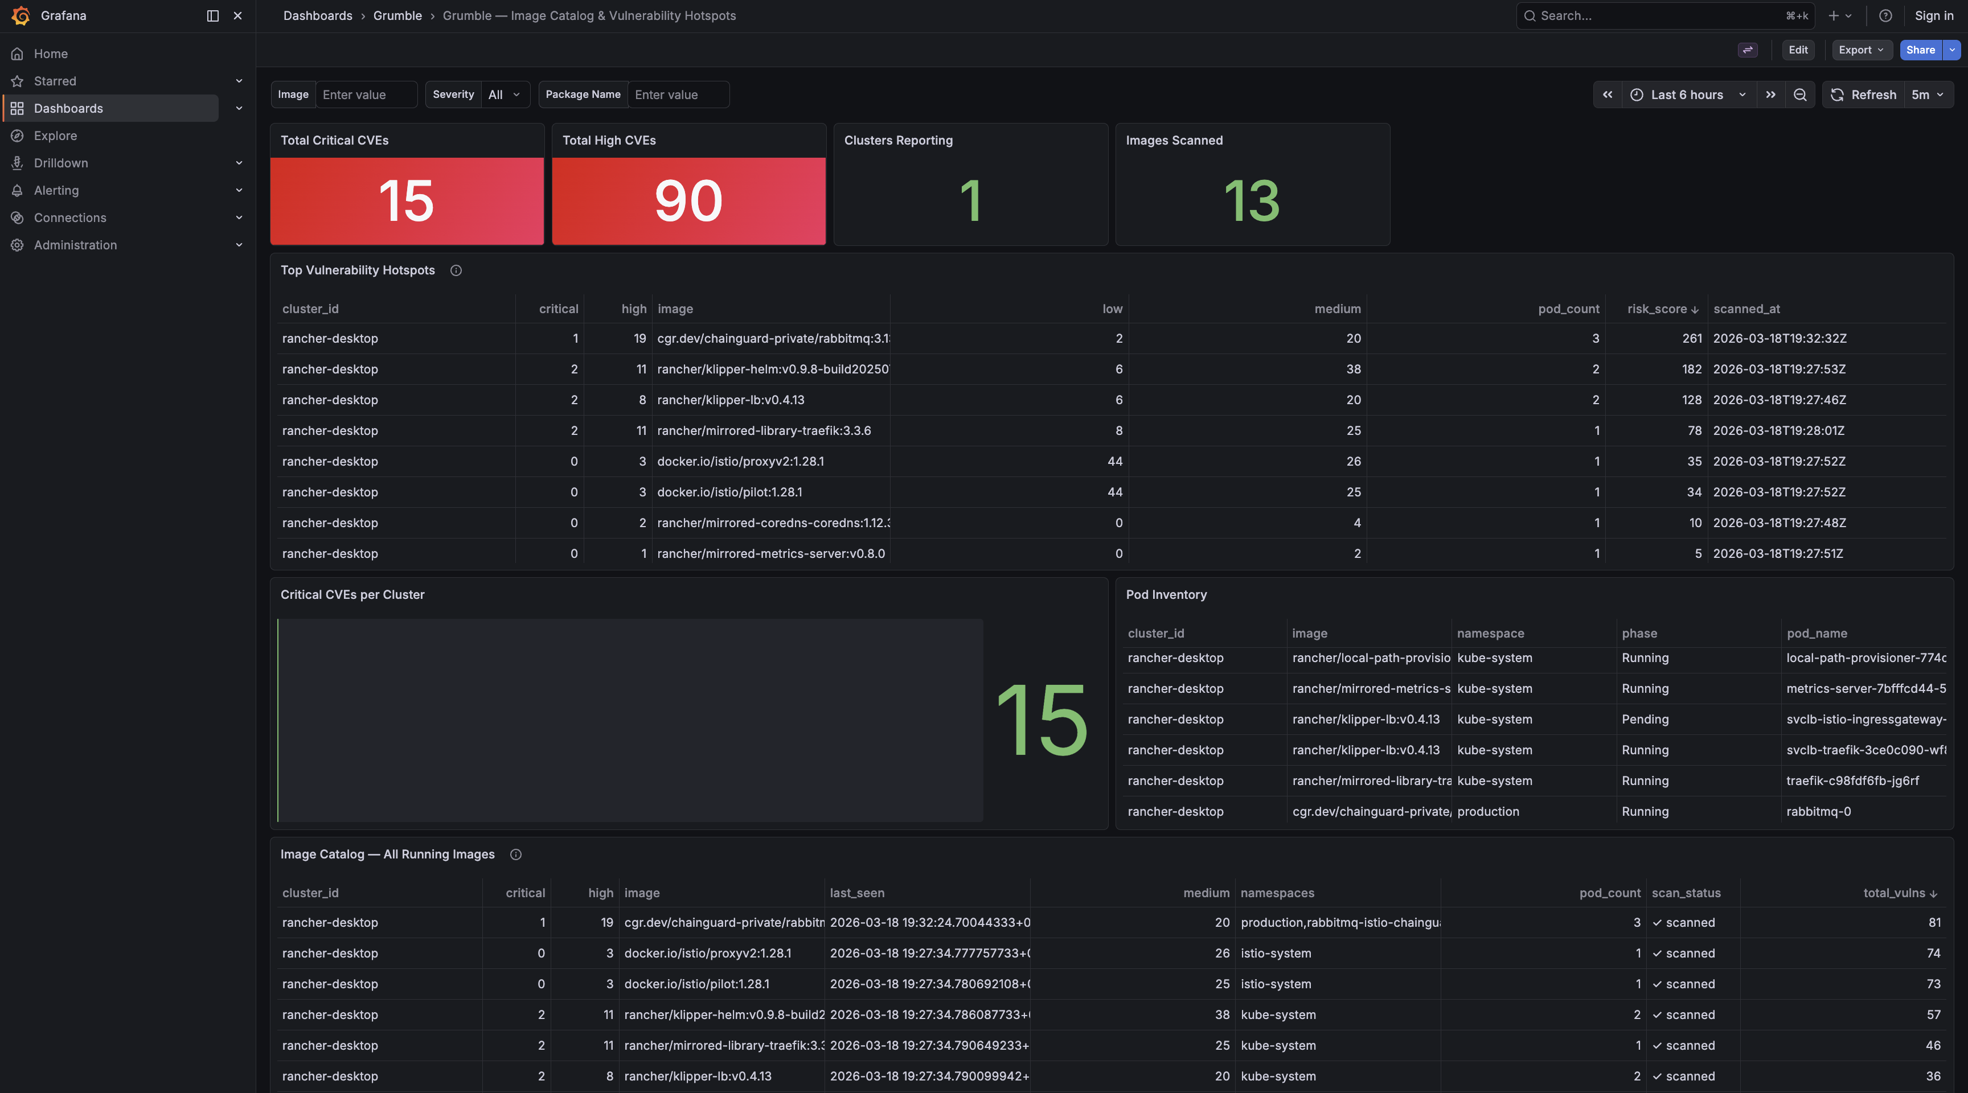Open the Last 6 hours time picker
The height and width of the screenshot is (1093, 1968).
(x=1688, y=94)
